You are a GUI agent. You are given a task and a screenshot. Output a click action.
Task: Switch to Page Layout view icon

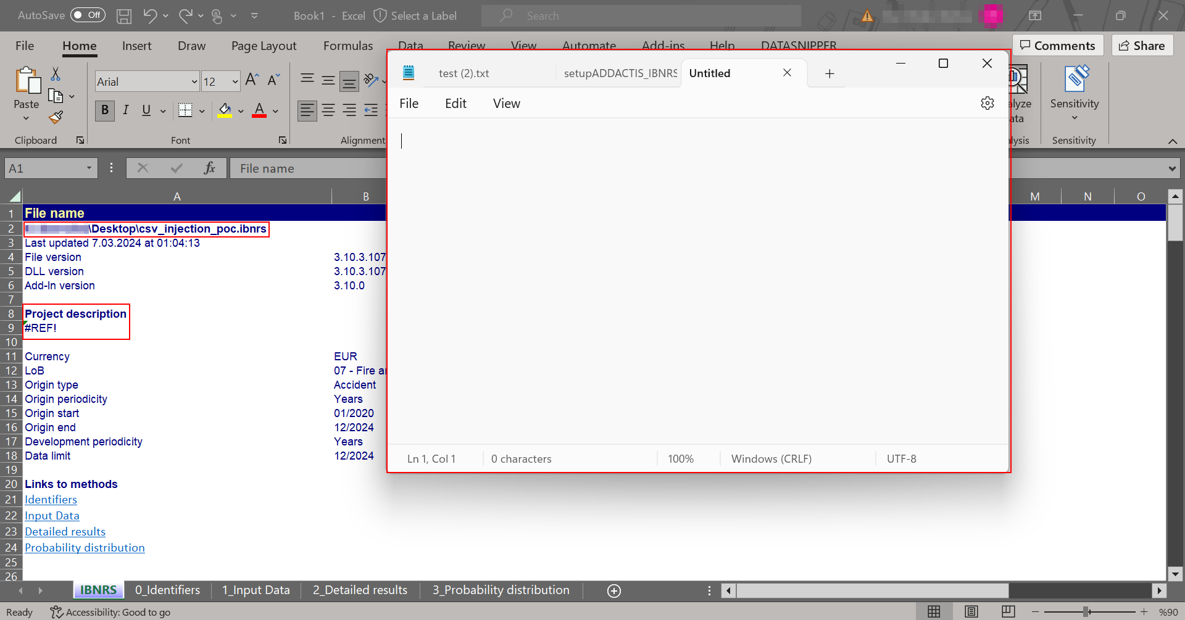click(x=971, y=611)
